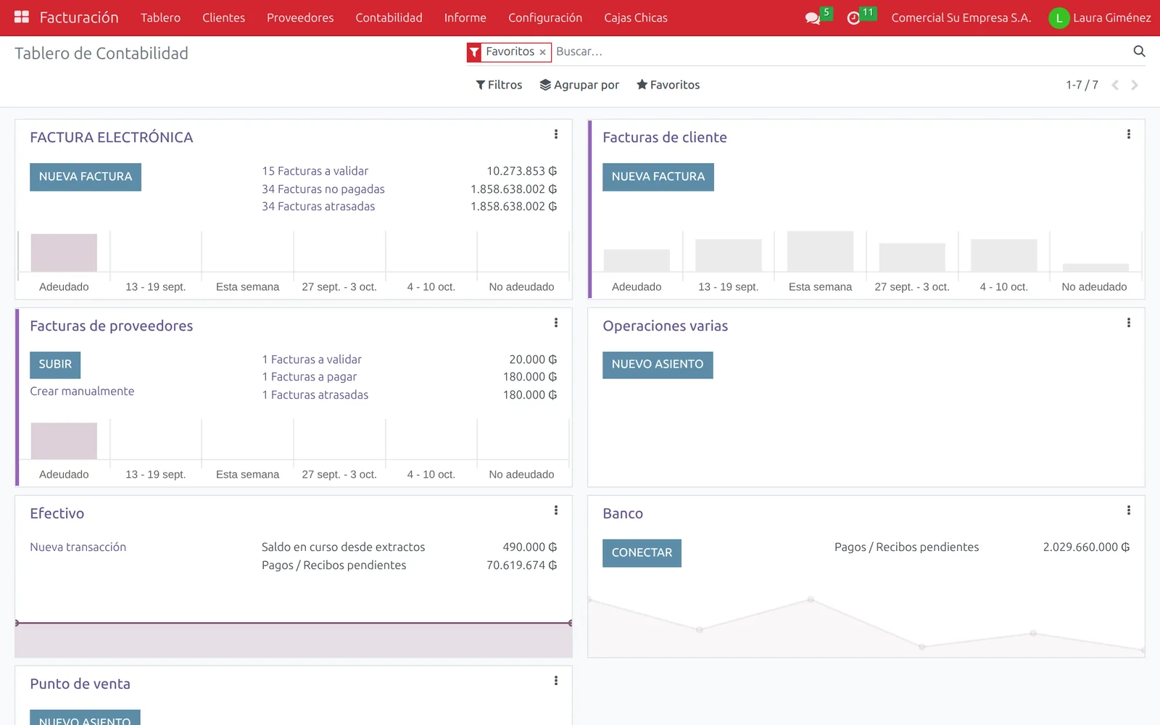
Task: Click Esta semana bar in Facturas de cliente chart
Action: click(x=820, y=252)
